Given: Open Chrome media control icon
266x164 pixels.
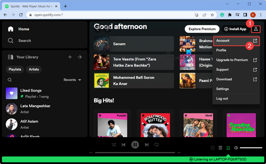Looking at the screenshot, I should pos(237,15).
